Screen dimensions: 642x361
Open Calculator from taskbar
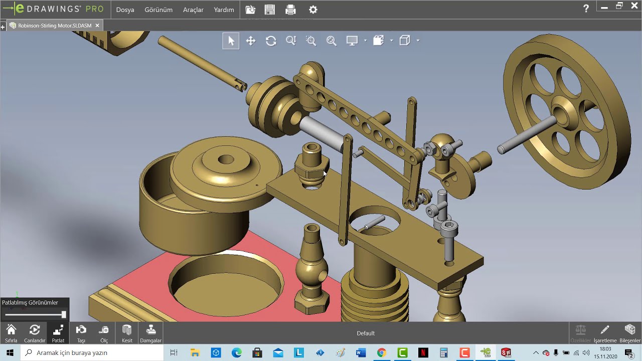[x=444, y=353]
